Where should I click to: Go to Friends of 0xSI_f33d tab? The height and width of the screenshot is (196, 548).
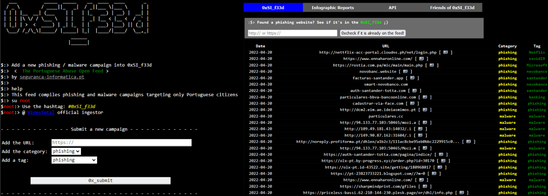click(x=452, y=8)
